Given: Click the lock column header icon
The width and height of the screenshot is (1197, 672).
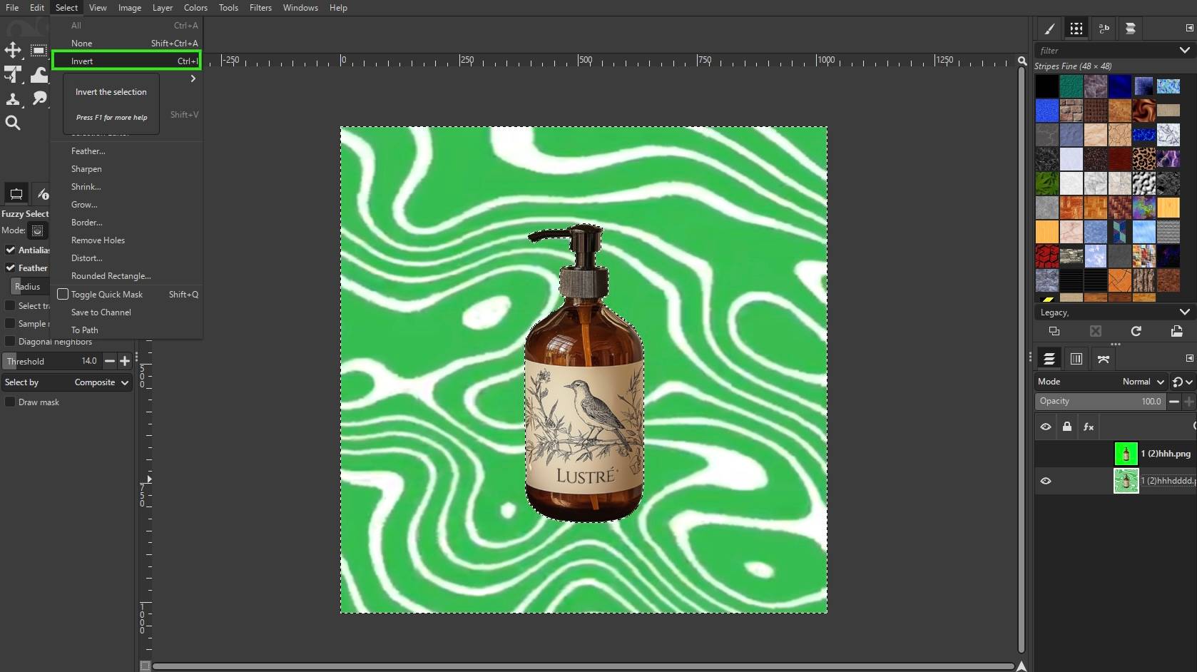Looking at the screenshot, I should pos(1067,427).
